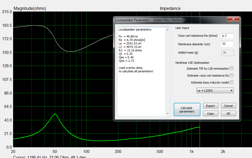Edit the Voice coil resistance Re field
This screenshot has height=158, width=252.
[x=227, y=36]
